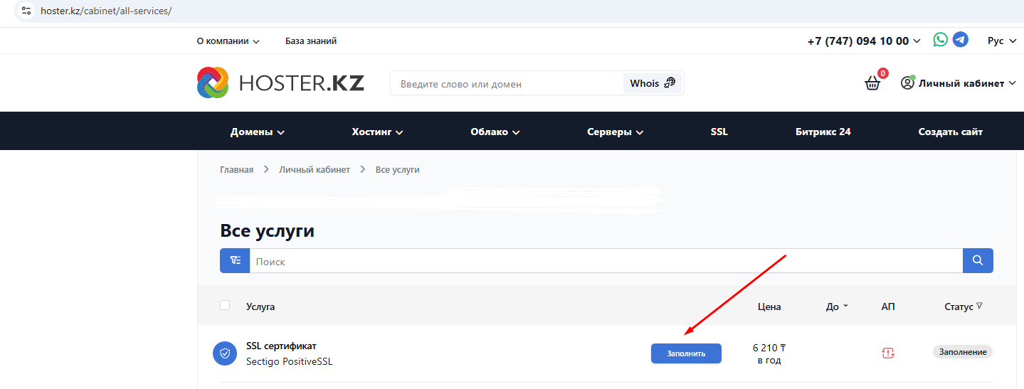Click the filter icon beside search
The width and height of the screenshot is (1024, 389).
click(235, 261)
